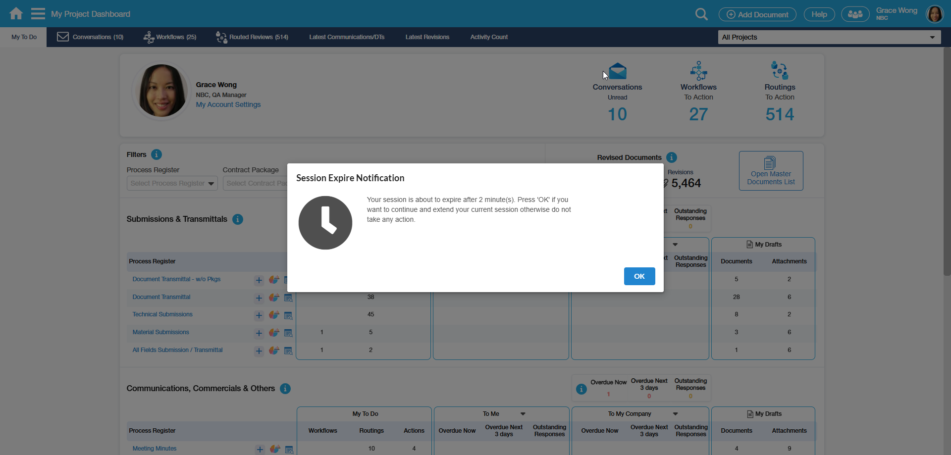Click the Conversations envelope icon in summary
The height and width of the screenshot is (455, 951).
tap(617, 71)
